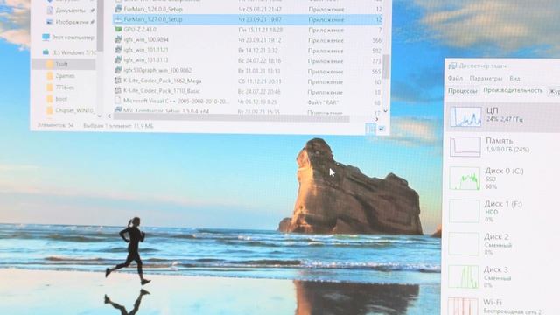
Task: Switch to the Процессы tab
Action: [x=463, y=91]
